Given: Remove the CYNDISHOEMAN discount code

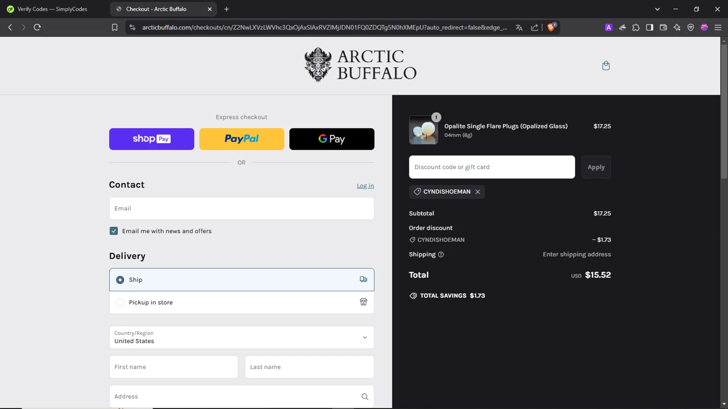Looking at the screenshot, I should click(x=478, y=192).
